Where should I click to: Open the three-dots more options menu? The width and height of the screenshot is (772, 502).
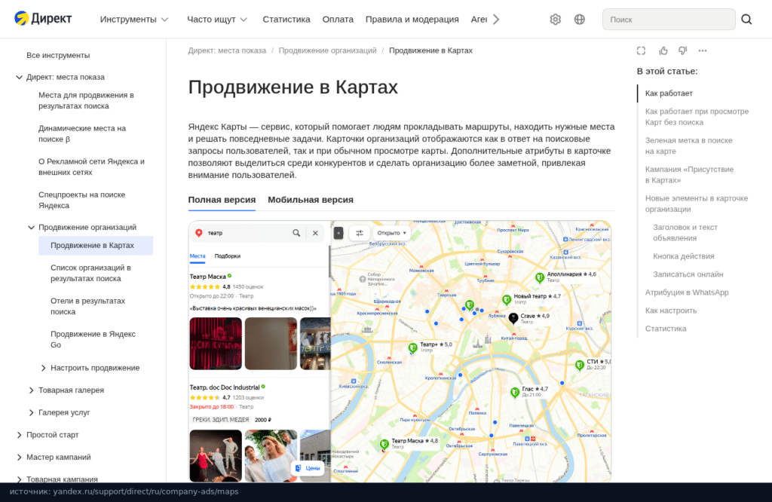[x=703, y=51]
